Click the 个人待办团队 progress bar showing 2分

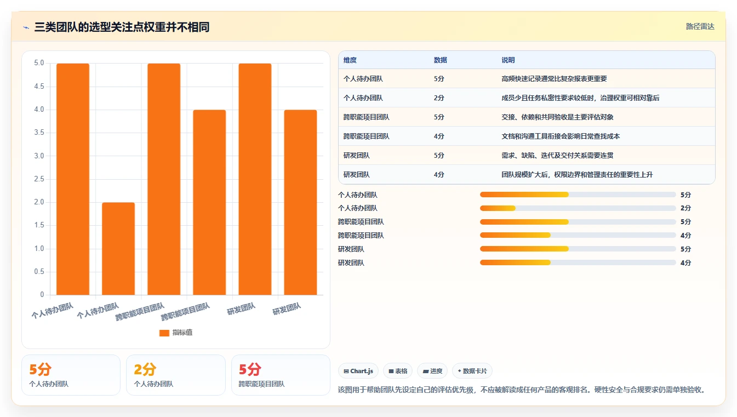click(578, 208)
